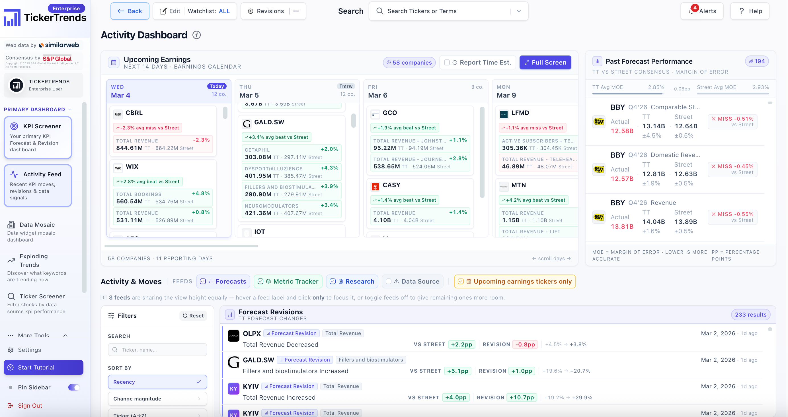This screenshot has height=417, width=788.
Task: Collapse the More Tools section
Action: click(65, 335)
